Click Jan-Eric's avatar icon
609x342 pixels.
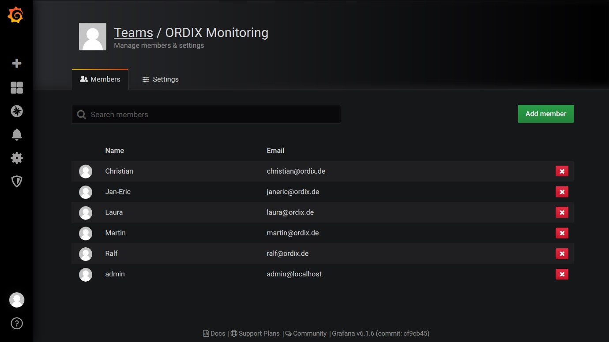(x=86, y=192)
